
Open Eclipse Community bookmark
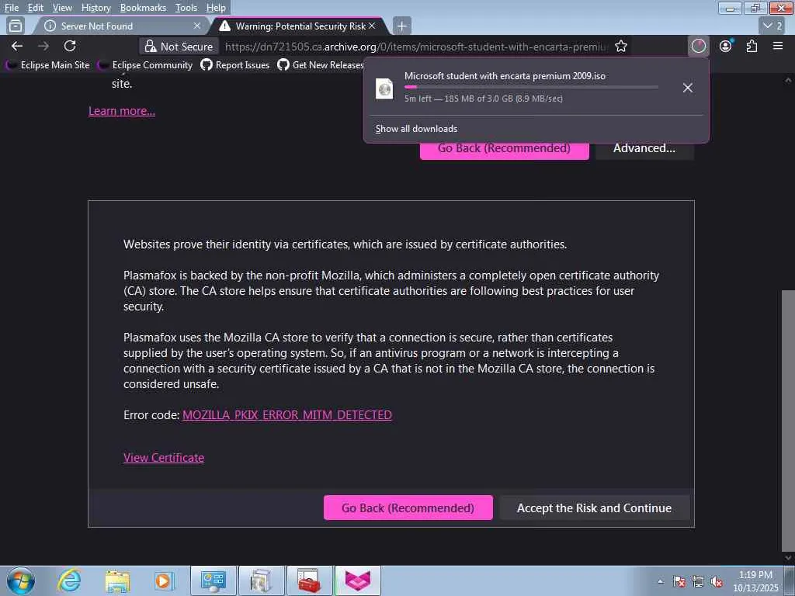pyautogui.click(x=147, y=65)
